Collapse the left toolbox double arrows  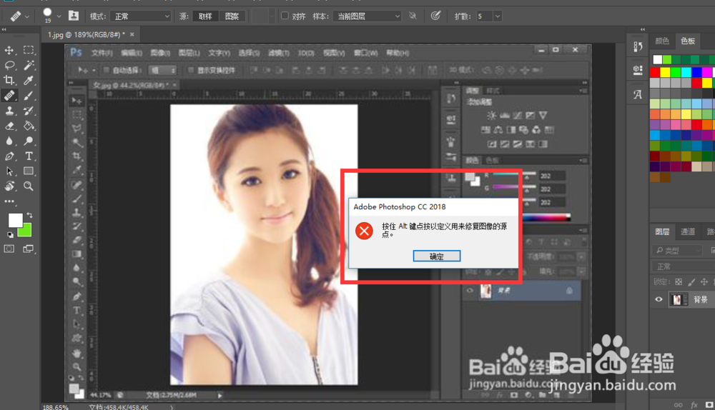click(4, 29)
